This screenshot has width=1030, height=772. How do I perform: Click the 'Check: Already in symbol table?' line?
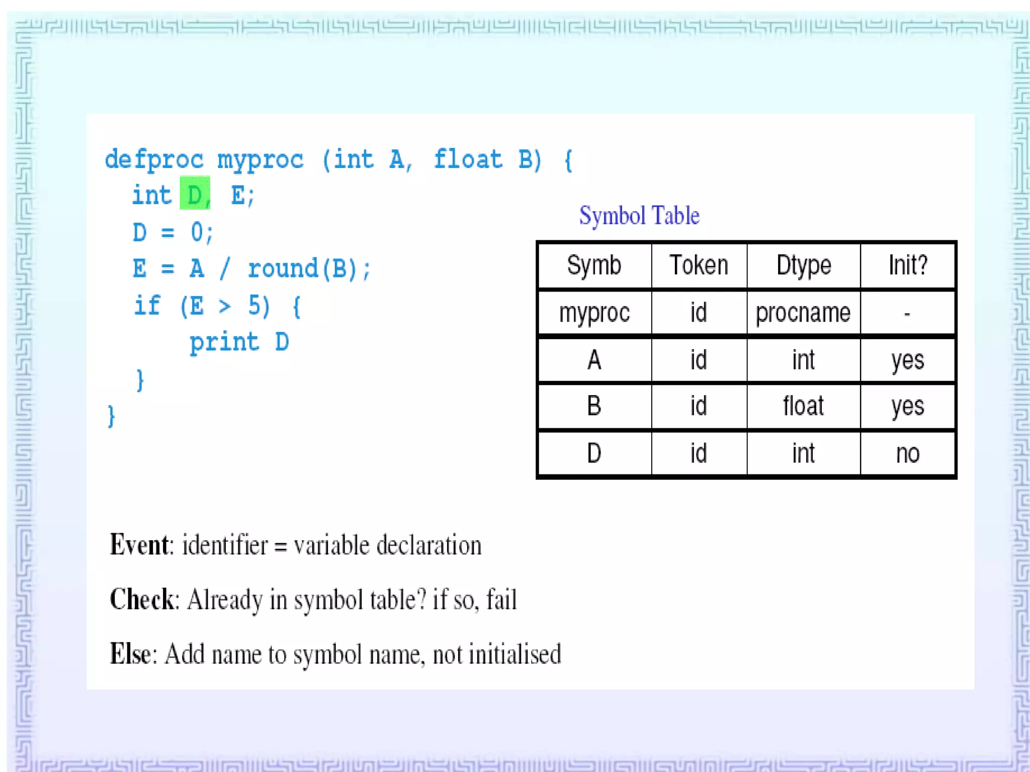(x=313, y=600)
